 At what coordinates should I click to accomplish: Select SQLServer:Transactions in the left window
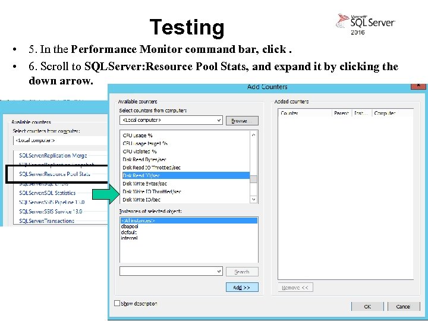click(x=47, y=221)
